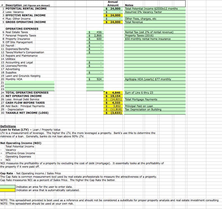Click the Payroll amount cell
Viewport: 222px width, 209px height.
95,46
